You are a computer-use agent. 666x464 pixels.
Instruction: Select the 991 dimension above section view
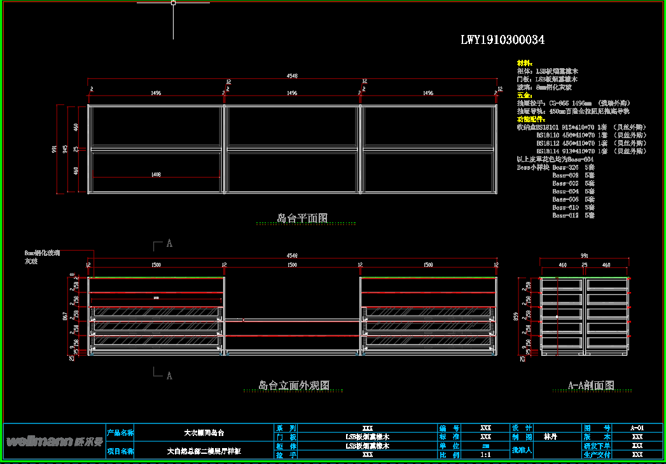click(x=585, y=255)
